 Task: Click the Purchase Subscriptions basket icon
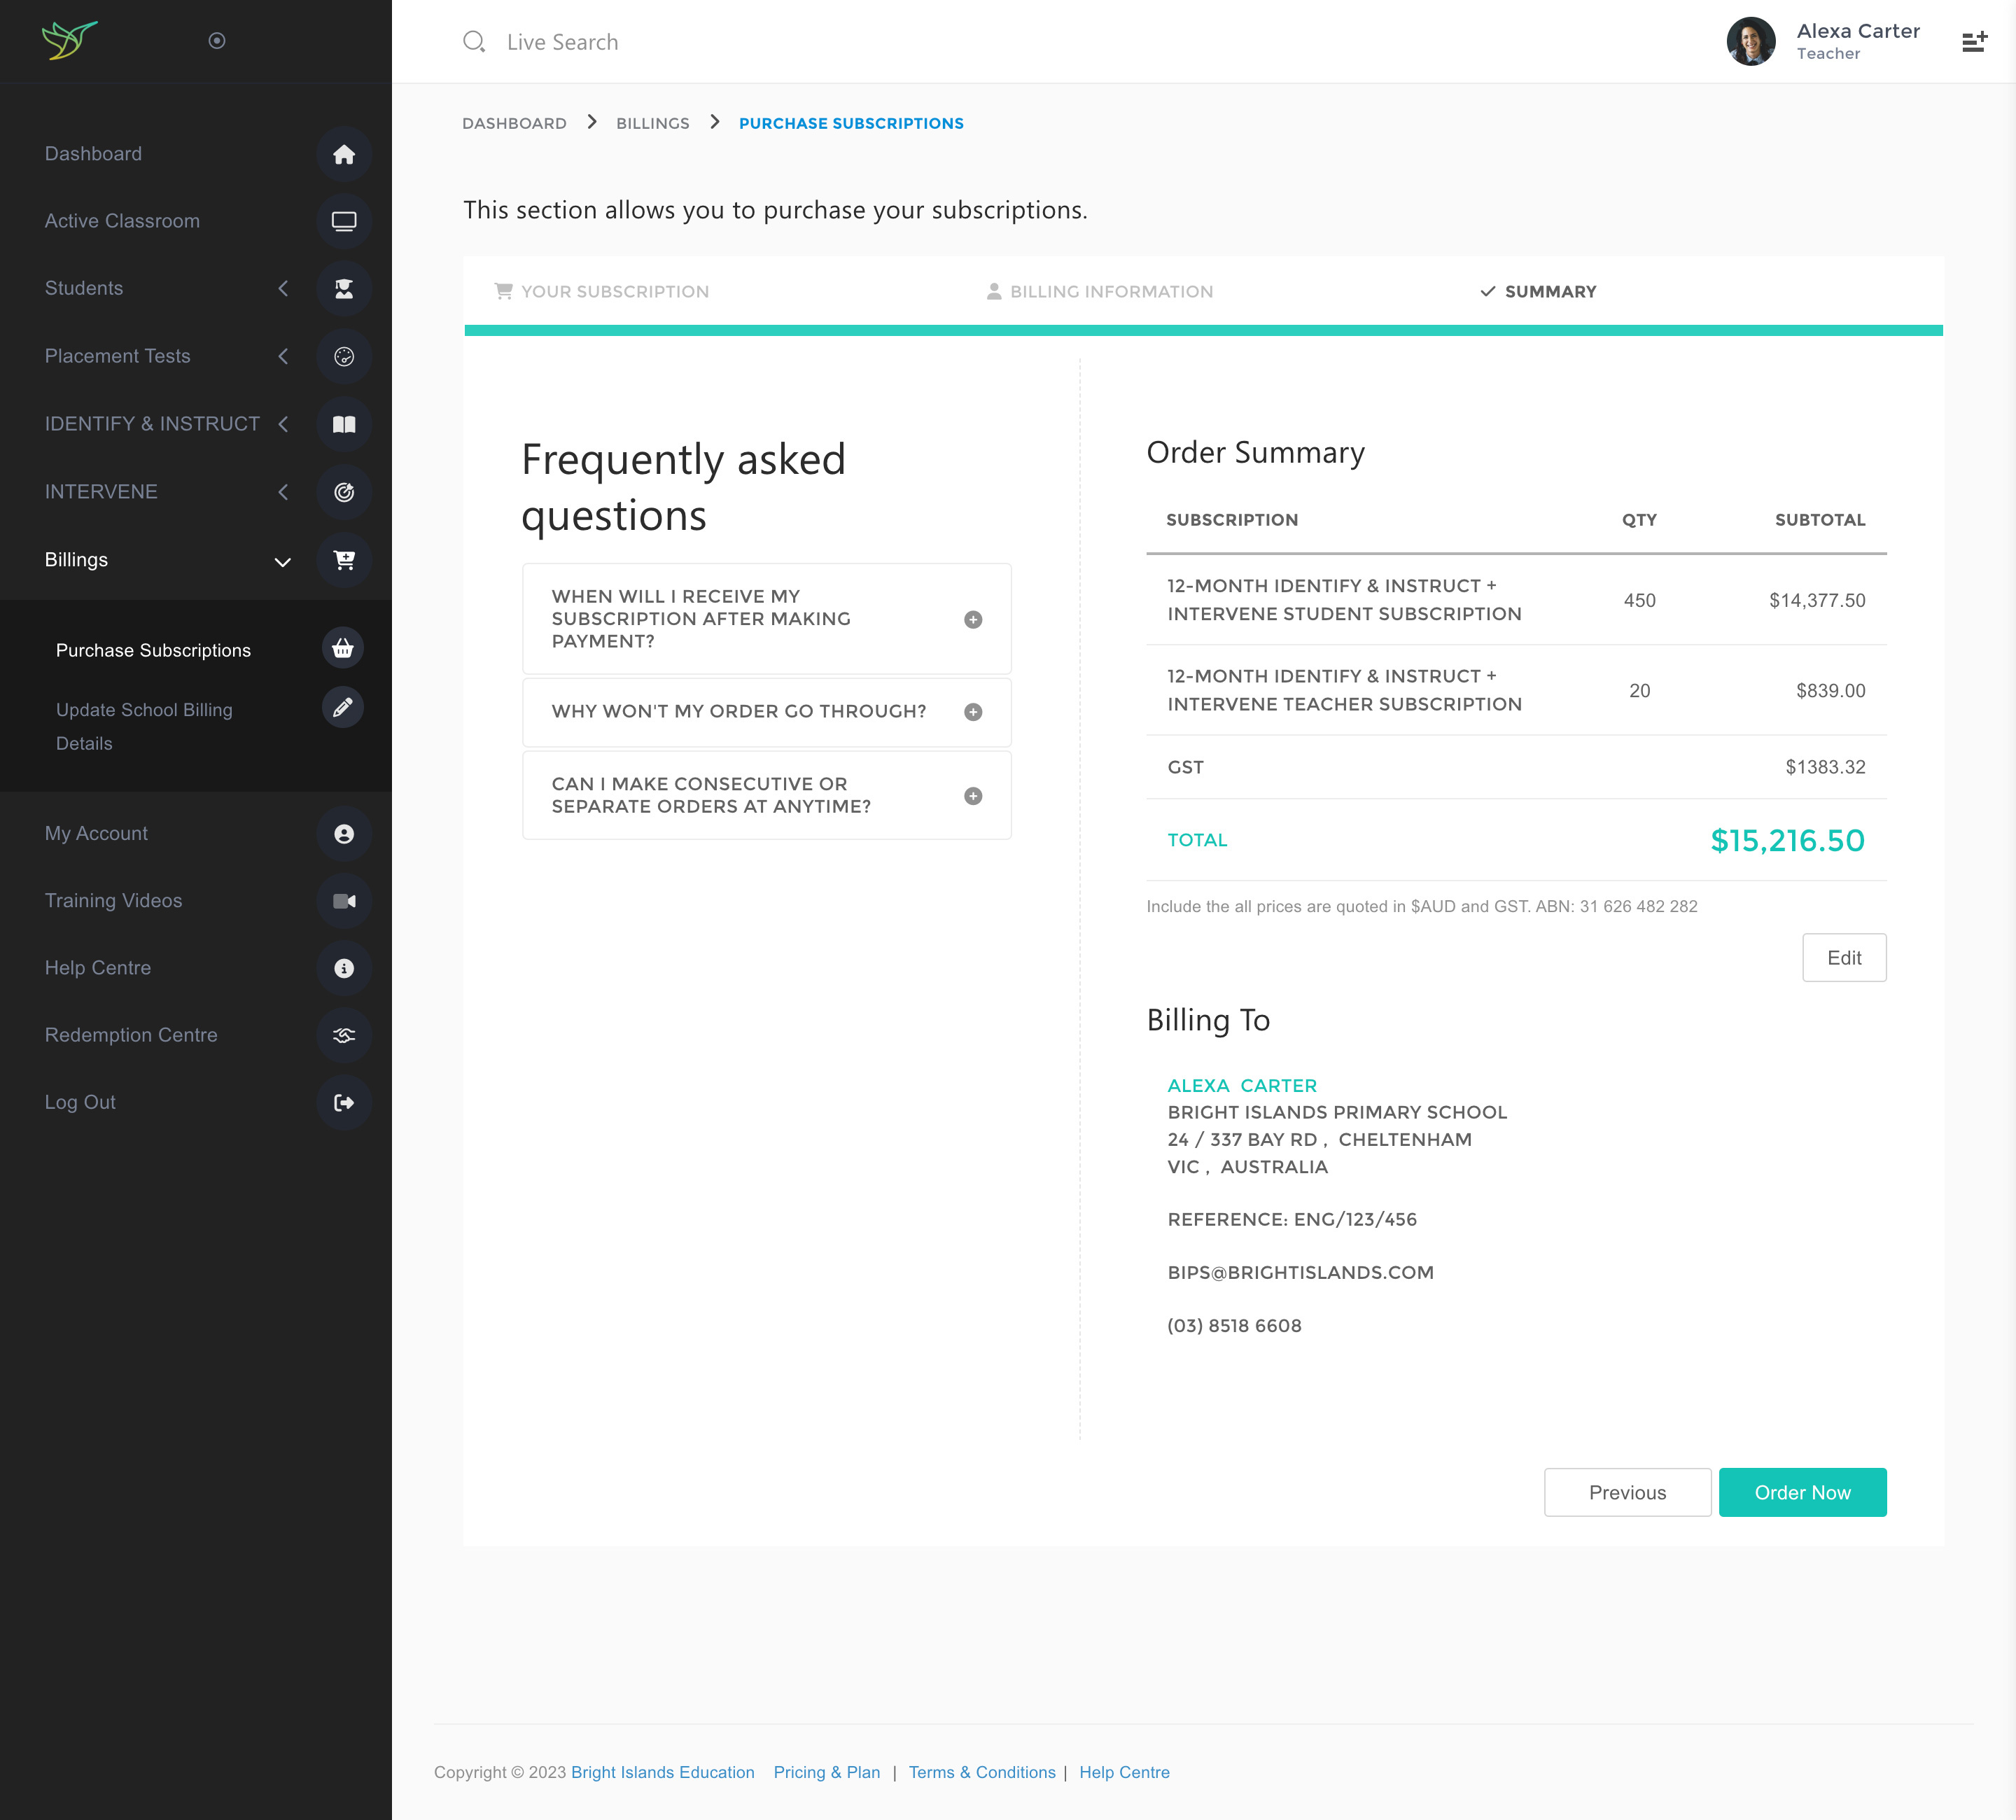(x=342, y=649)
